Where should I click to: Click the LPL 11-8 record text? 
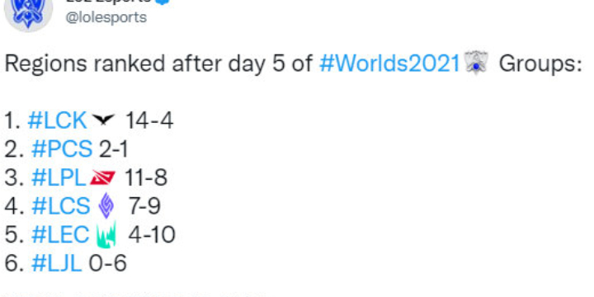[x=146, y=177]
